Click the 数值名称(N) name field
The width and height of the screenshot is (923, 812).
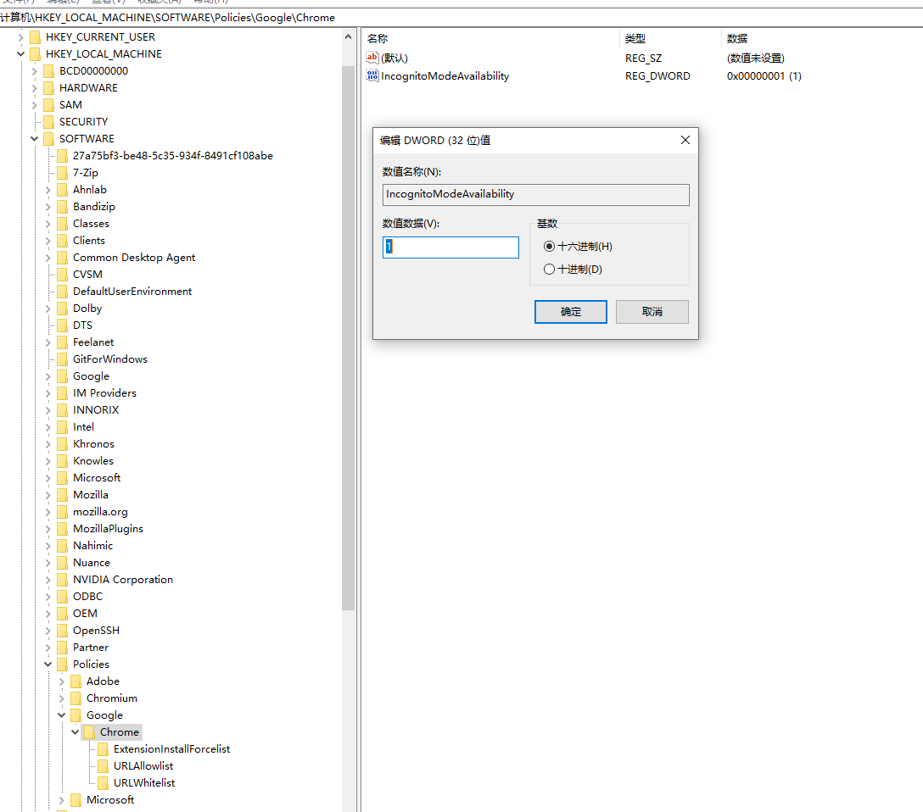pyautogui.click(x=535, y=195)
